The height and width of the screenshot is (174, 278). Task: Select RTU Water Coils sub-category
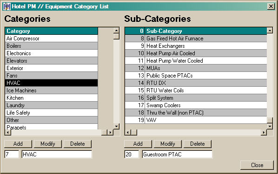196,90
